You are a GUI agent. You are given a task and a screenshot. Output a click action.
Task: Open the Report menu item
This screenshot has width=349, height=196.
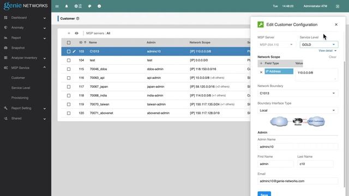(x=16, y=38)
